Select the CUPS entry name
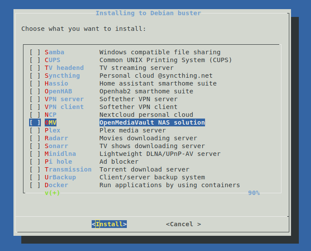Image resolution: width=311 pixels, height=251 pixels. click(x=53, y=60)
